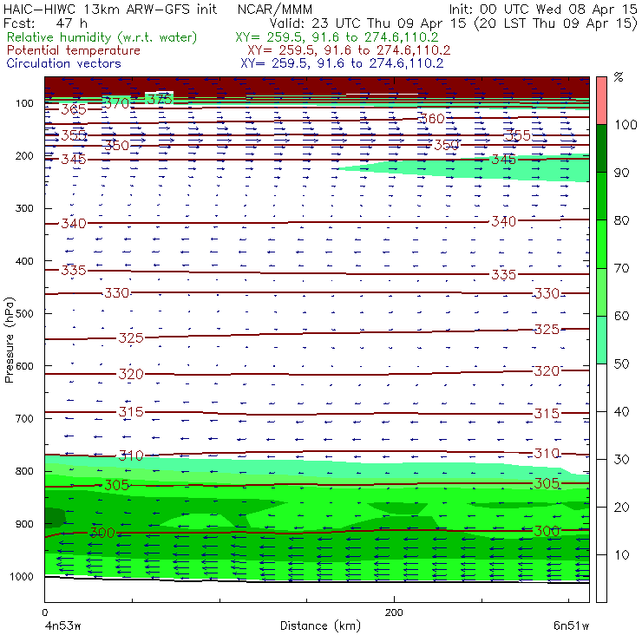Select the blue 'Circulation vectors' legend label
This screenshot has height=642, width=642.
tap(64, 63)
